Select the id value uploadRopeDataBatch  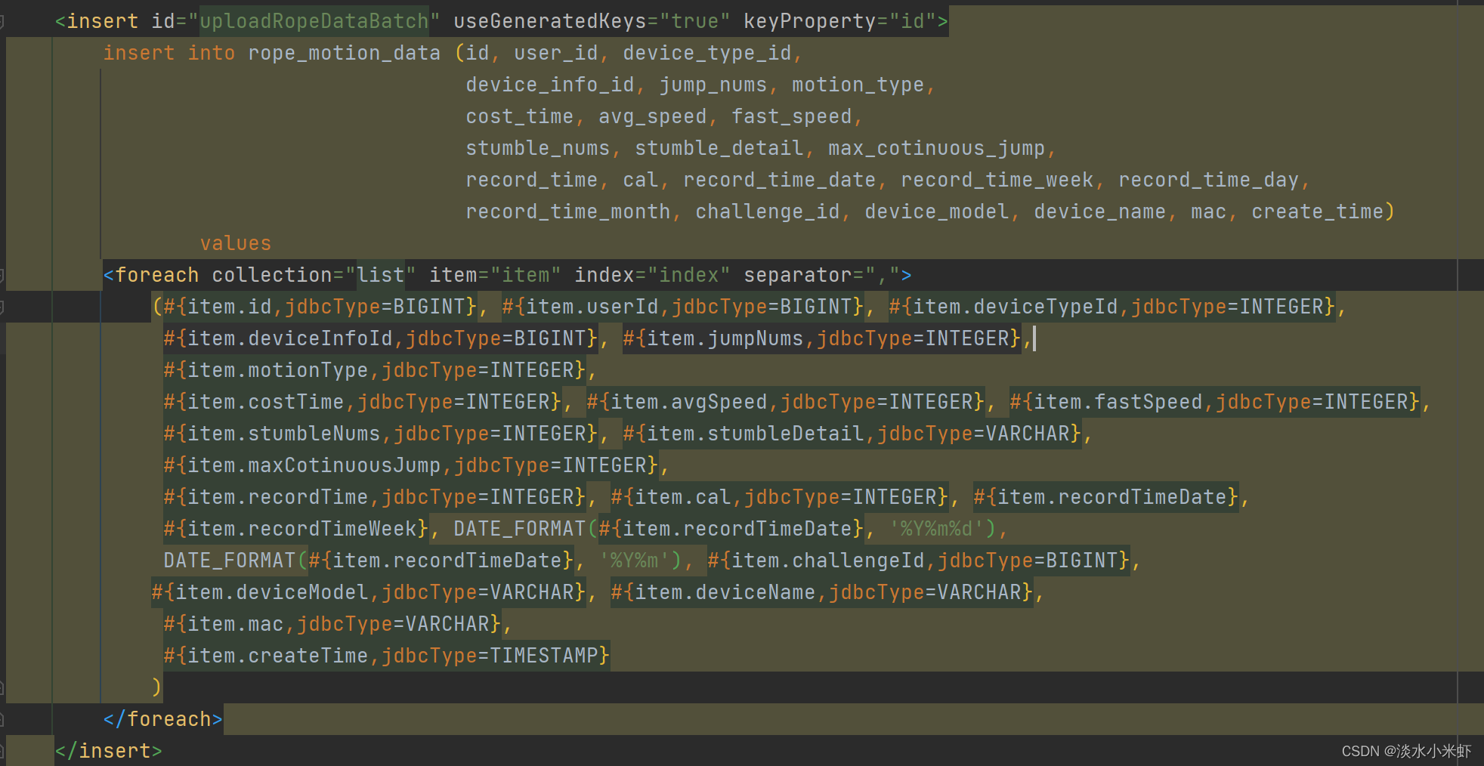click(x=314, y=20)
